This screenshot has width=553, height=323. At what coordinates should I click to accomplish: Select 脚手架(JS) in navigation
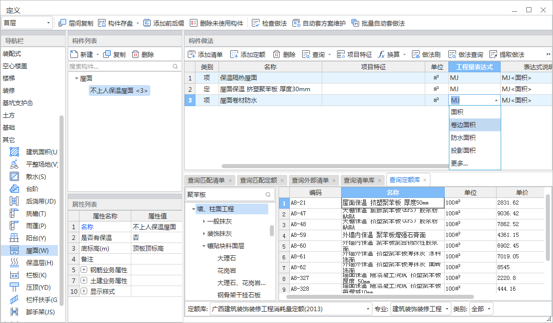click(33, 312)
